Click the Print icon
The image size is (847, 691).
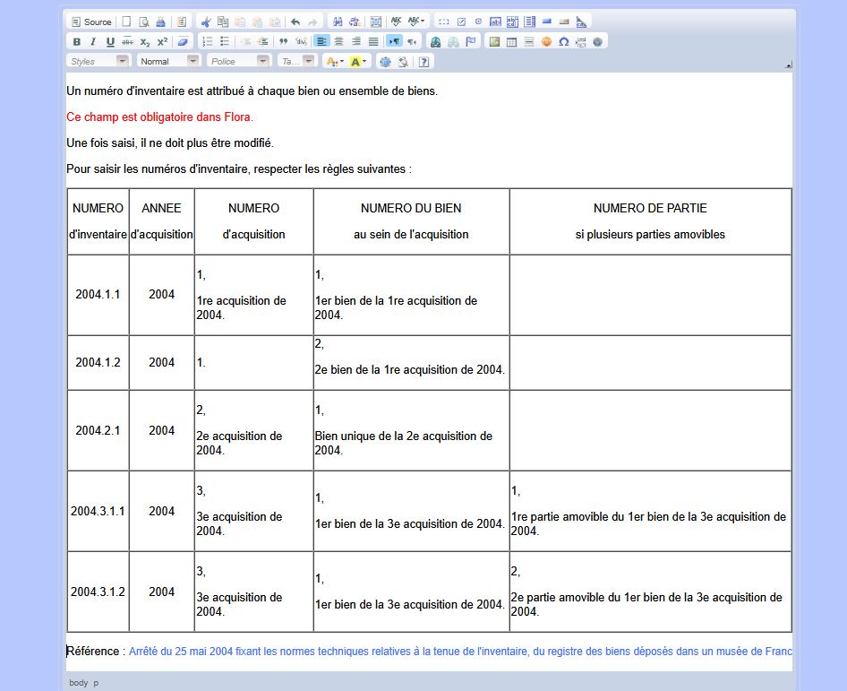click(160, 22)
